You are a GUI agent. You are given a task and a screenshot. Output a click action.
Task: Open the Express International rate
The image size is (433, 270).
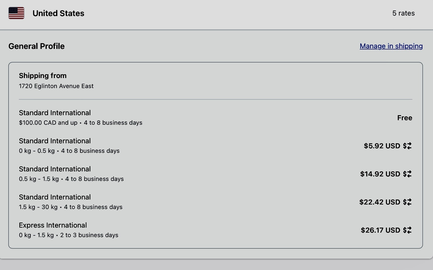pos(53,225)
